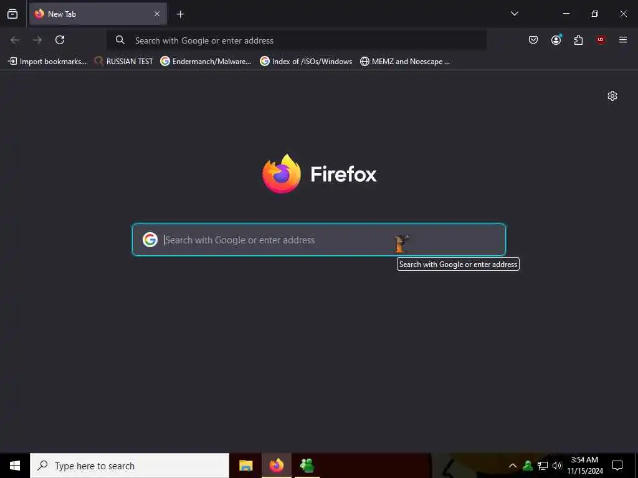The image size is (638, 478).
Task: Open the green people app on taskbar
Action: [307, 466]
